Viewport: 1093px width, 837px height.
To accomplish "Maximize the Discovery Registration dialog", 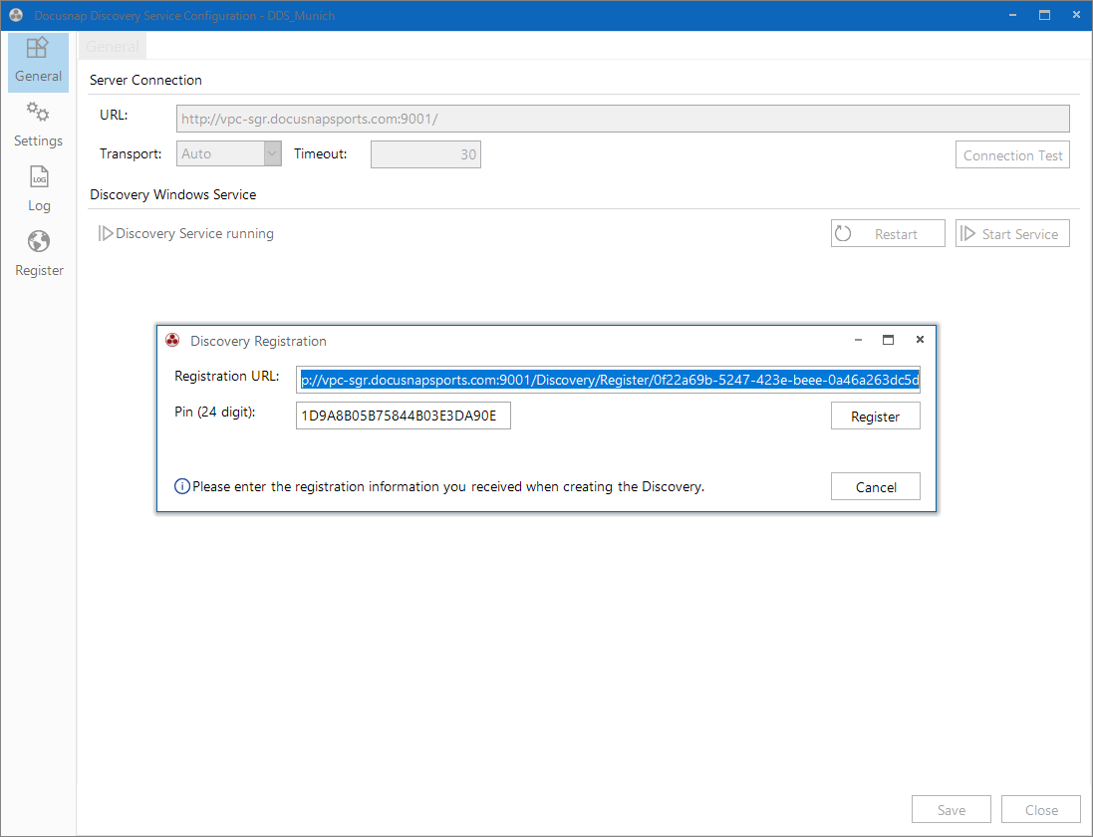I will (888, 340).
